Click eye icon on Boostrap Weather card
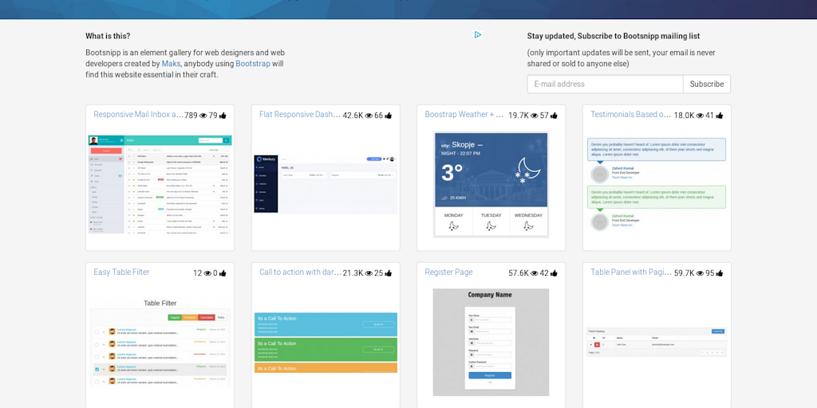Image resolution: width=817 pixels, height=408 pixels. coord(535,116)
